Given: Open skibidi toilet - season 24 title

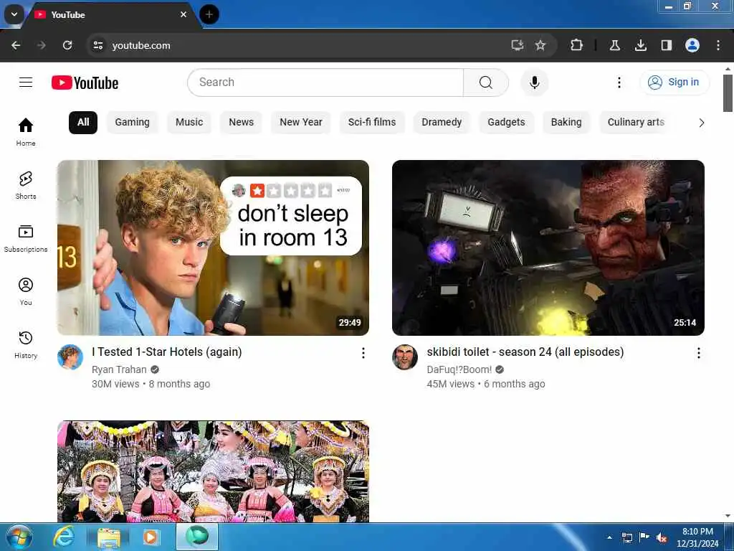Looking at the screenshot, I should pos(525,352).
